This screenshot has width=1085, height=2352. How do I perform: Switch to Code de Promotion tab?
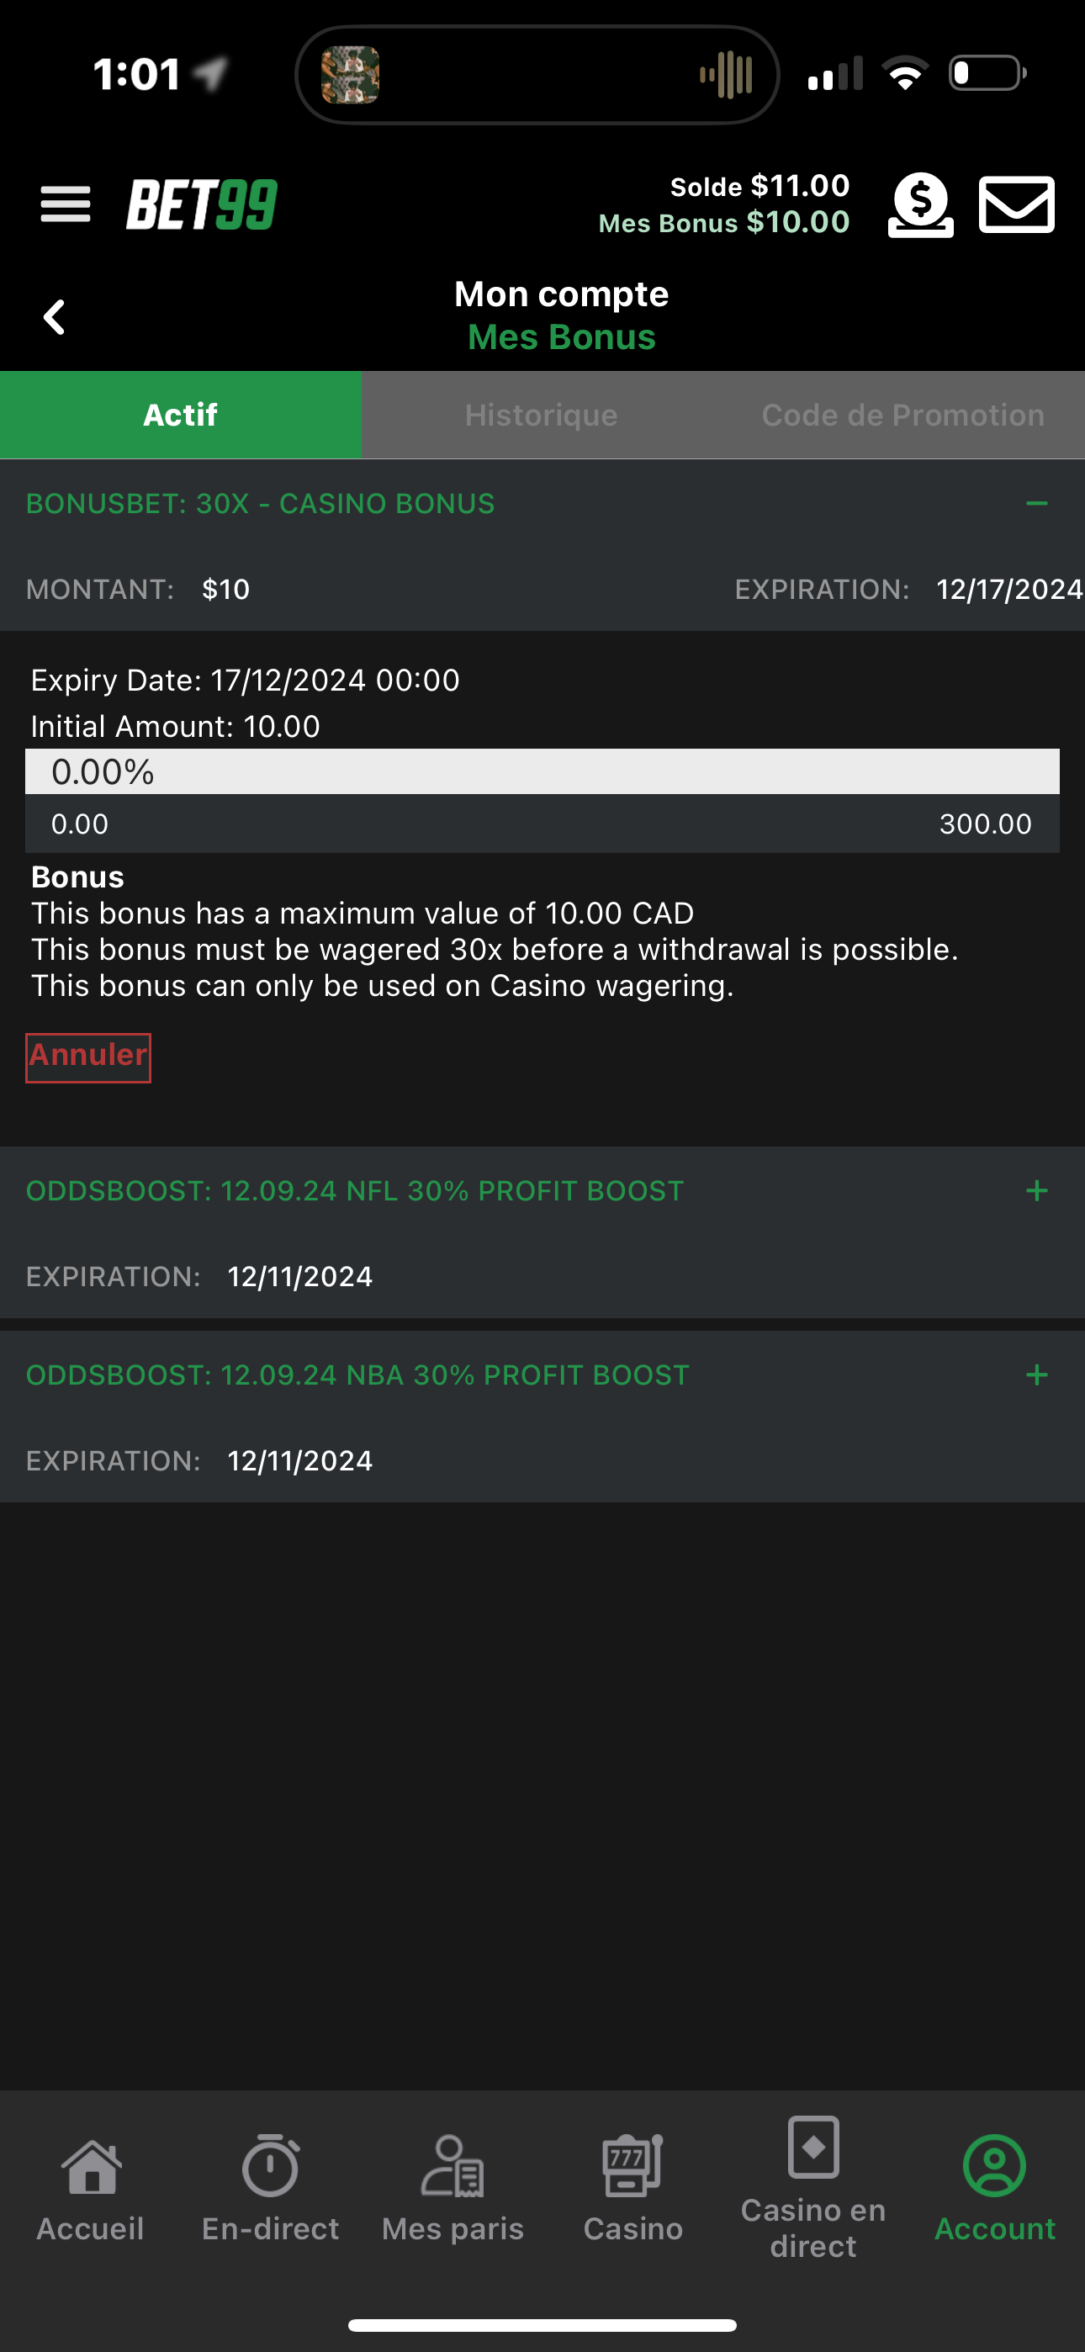point(903,415)
